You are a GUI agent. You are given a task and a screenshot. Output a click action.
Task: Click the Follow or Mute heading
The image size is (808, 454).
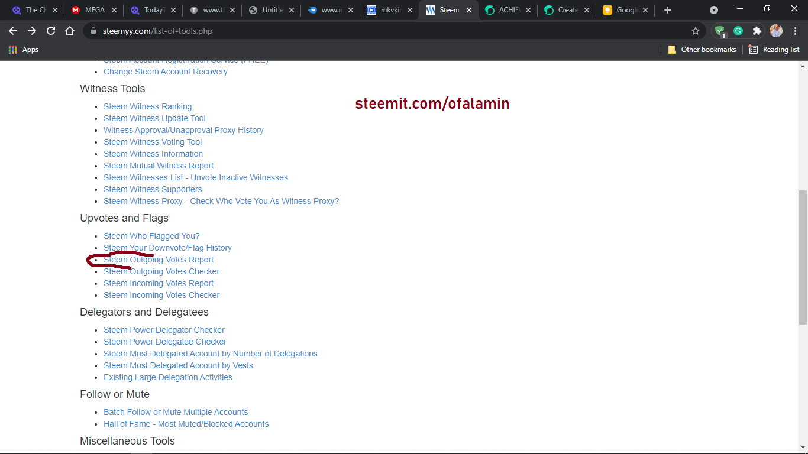click(x=115, y=394)
